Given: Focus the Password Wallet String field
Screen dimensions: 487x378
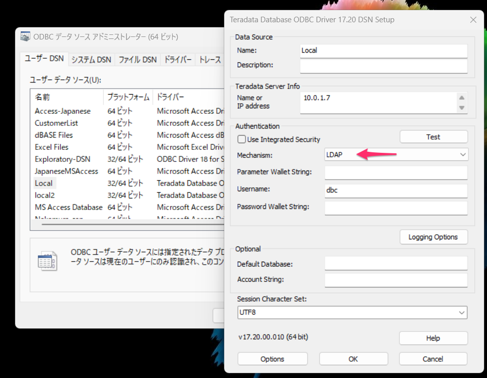Looking at the screenshot, I should 396,208.
